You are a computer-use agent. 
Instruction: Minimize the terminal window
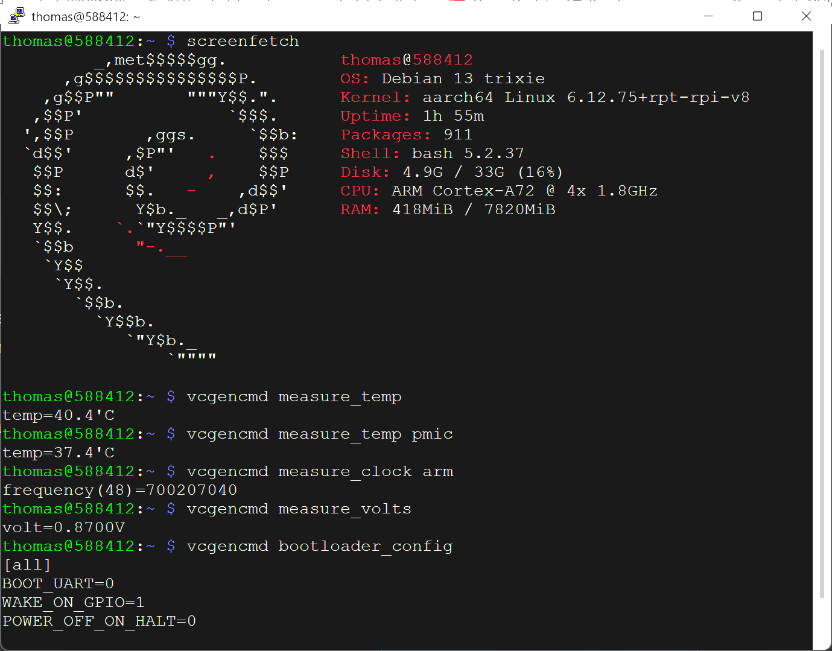709,16
